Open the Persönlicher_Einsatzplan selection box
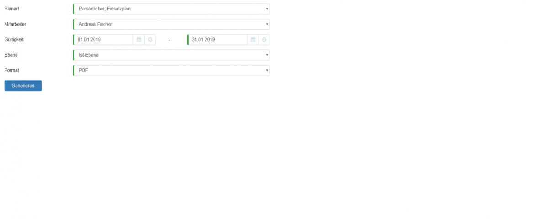This screenshot has width=548, height=219. (x=171, y=9)
